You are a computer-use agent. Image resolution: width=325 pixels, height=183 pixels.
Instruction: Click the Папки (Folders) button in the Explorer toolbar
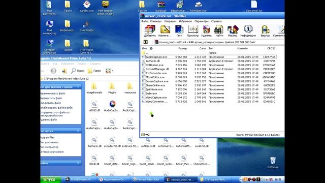tap(94, 71)
